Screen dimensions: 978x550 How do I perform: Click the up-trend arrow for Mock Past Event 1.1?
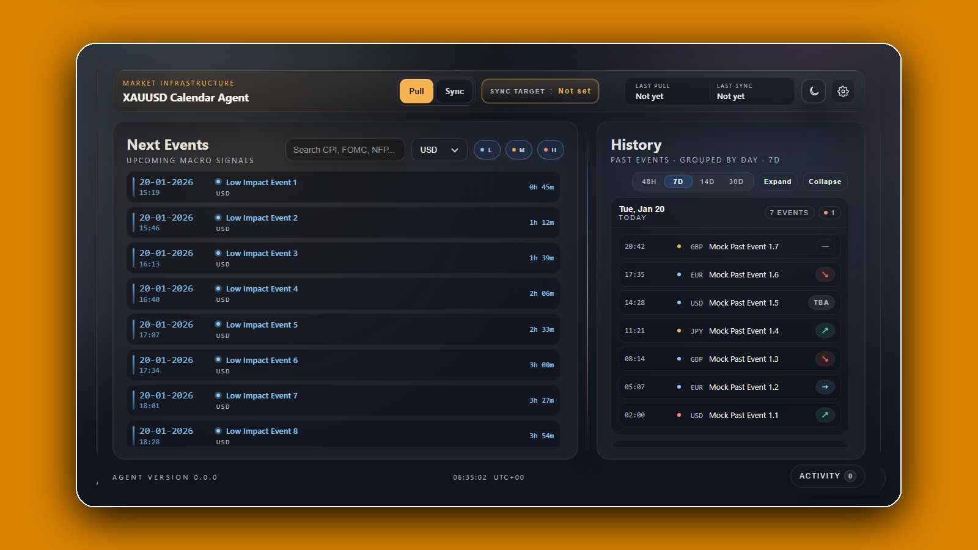(x=825, y=415)
